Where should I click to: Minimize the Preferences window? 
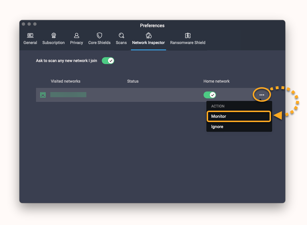pos(29,24)
